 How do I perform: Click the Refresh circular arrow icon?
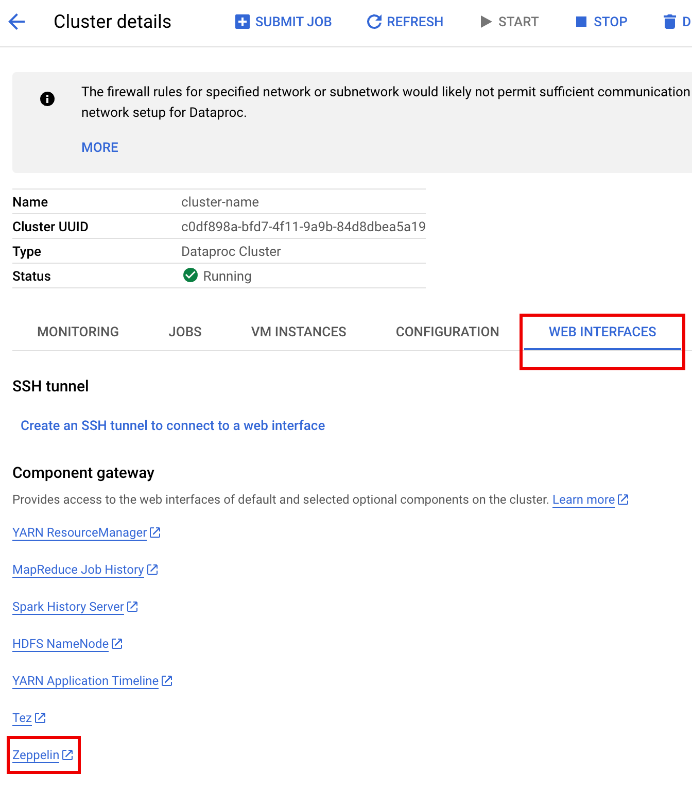tap(374, 22)
